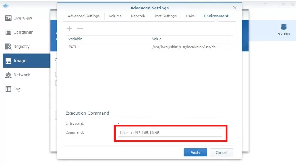Add a new environment variable with plus icon
The height and width of the screenshot is (165, 296).
(69, 29)
